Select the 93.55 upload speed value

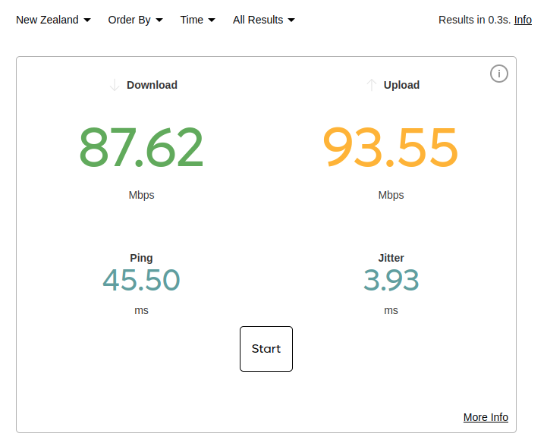(391, 148)
